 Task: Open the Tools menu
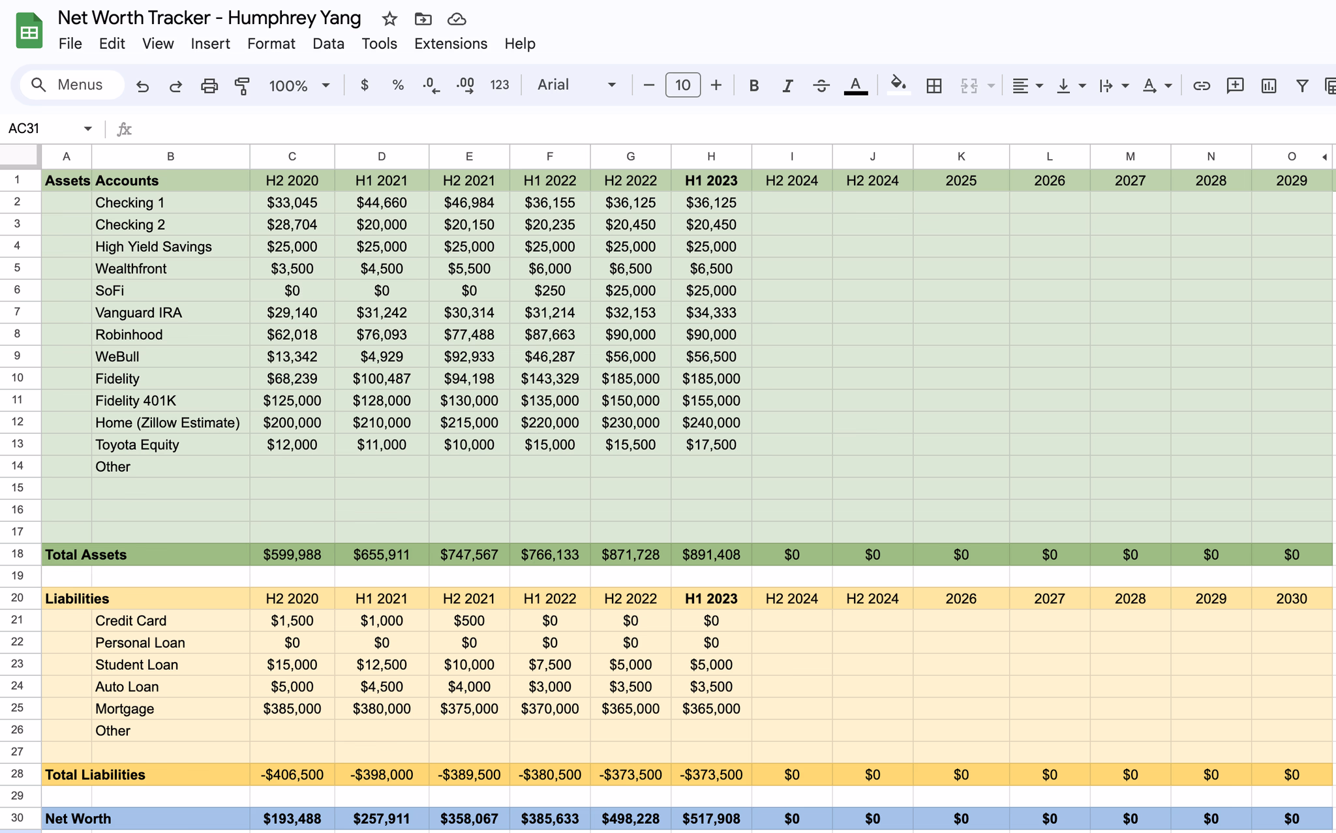pos(379,44)
